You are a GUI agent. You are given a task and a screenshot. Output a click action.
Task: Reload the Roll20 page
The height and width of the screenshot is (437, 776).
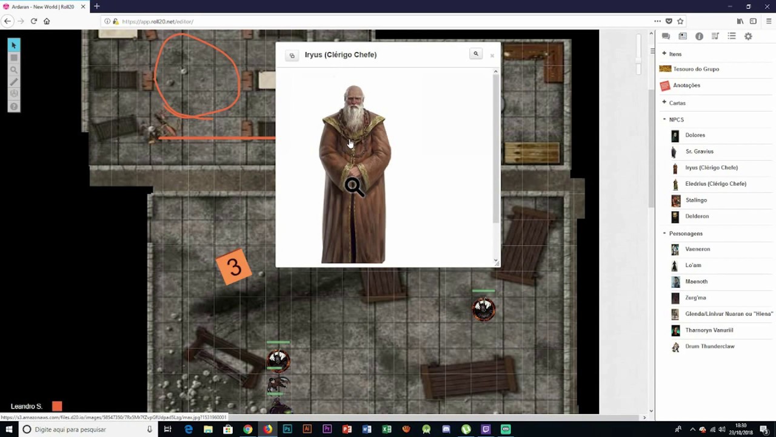(x=34, y=21)
